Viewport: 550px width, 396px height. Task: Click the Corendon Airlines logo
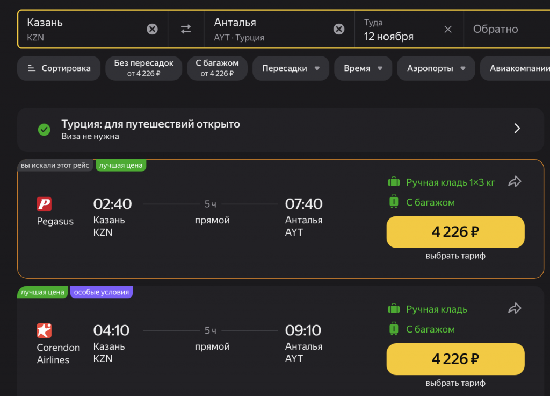tap(44, 330)
